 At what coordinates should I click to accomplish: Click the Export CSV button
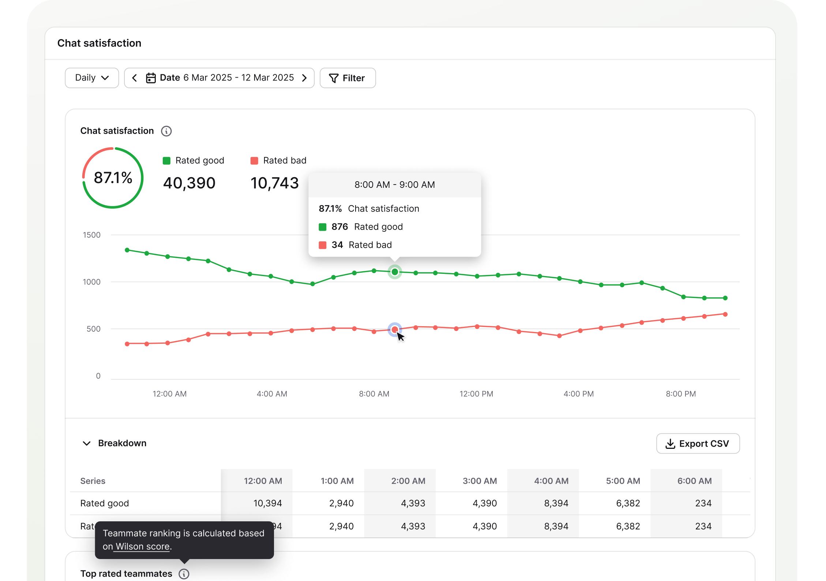click(x=698, y=444)
